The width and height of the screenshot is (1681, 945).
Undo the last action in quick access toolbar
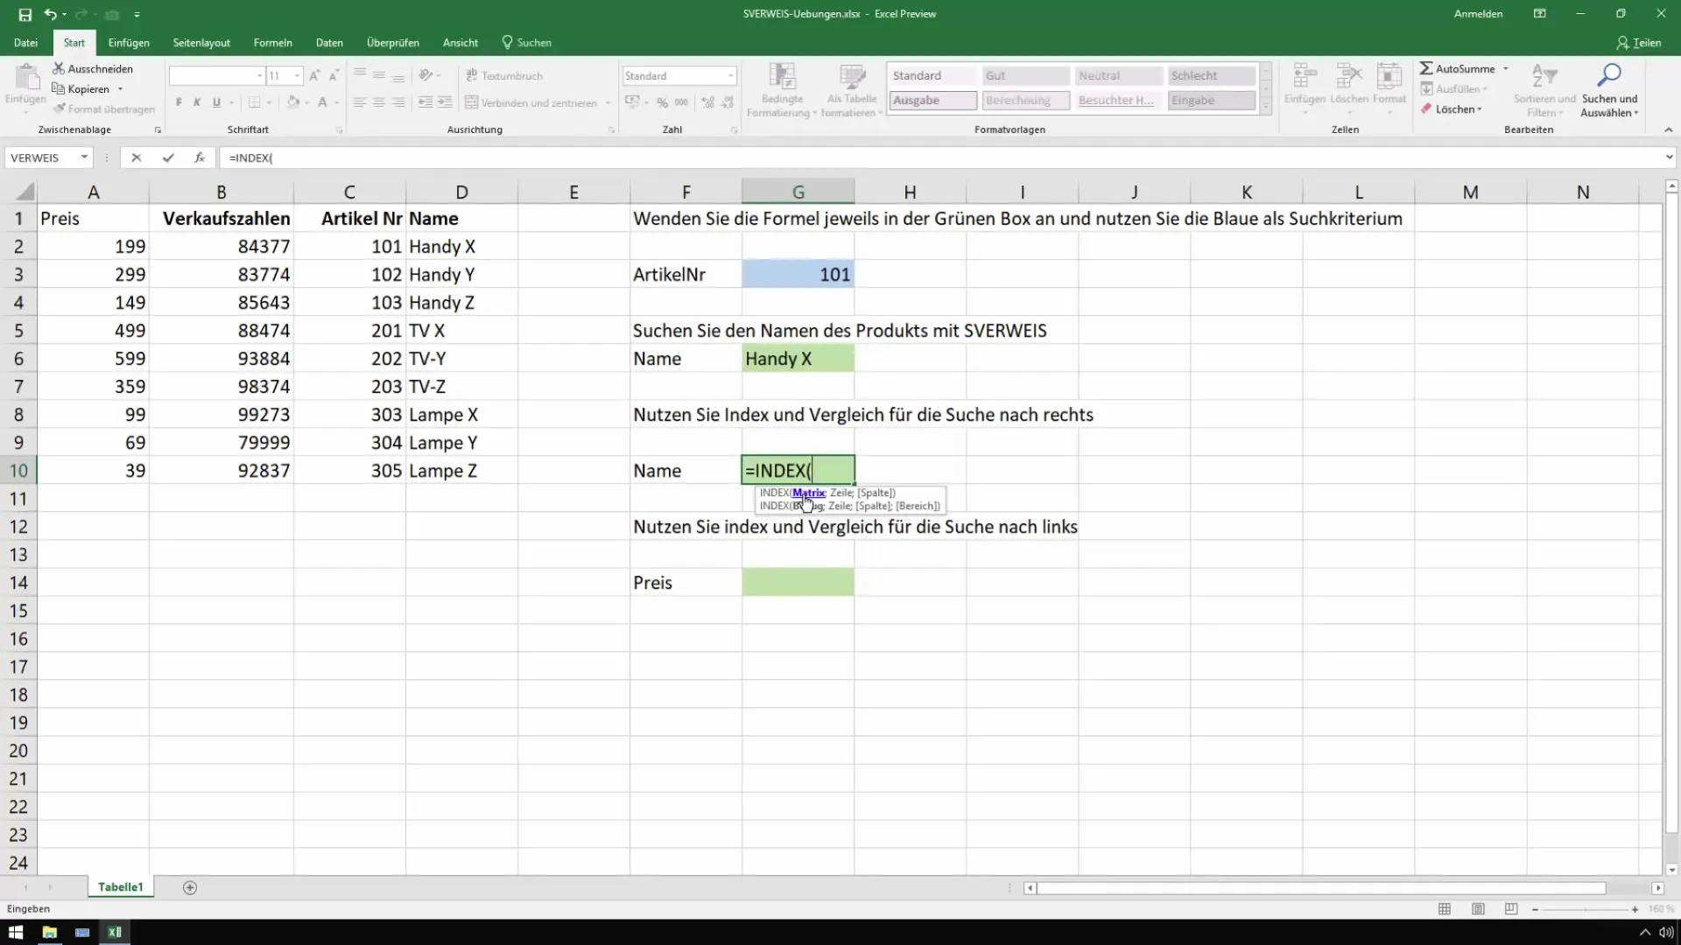pyautogui.click(x=50, y=14)
